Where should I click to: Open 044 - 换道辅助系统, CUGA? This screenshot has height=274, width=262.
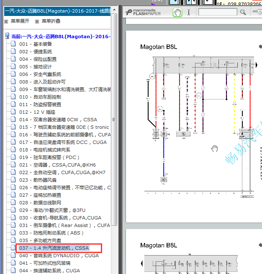click(49, 271)
